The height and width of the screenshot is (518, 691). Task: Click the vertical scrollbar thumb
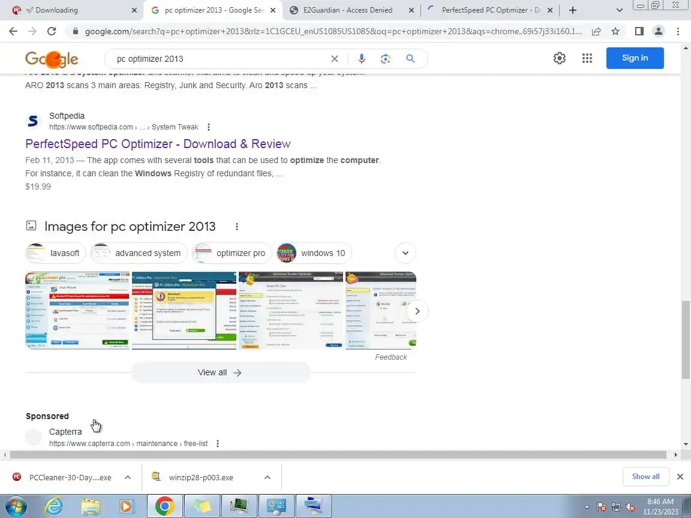(686, 339)
